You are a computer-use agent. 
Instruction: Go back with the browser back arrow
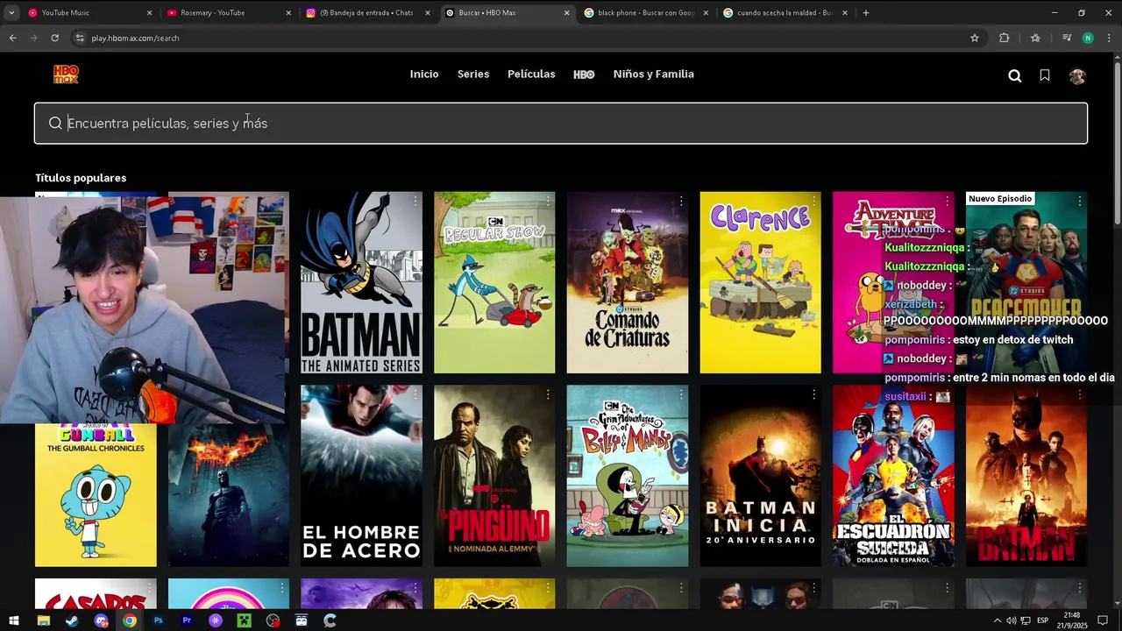click(x=12, y=38)
